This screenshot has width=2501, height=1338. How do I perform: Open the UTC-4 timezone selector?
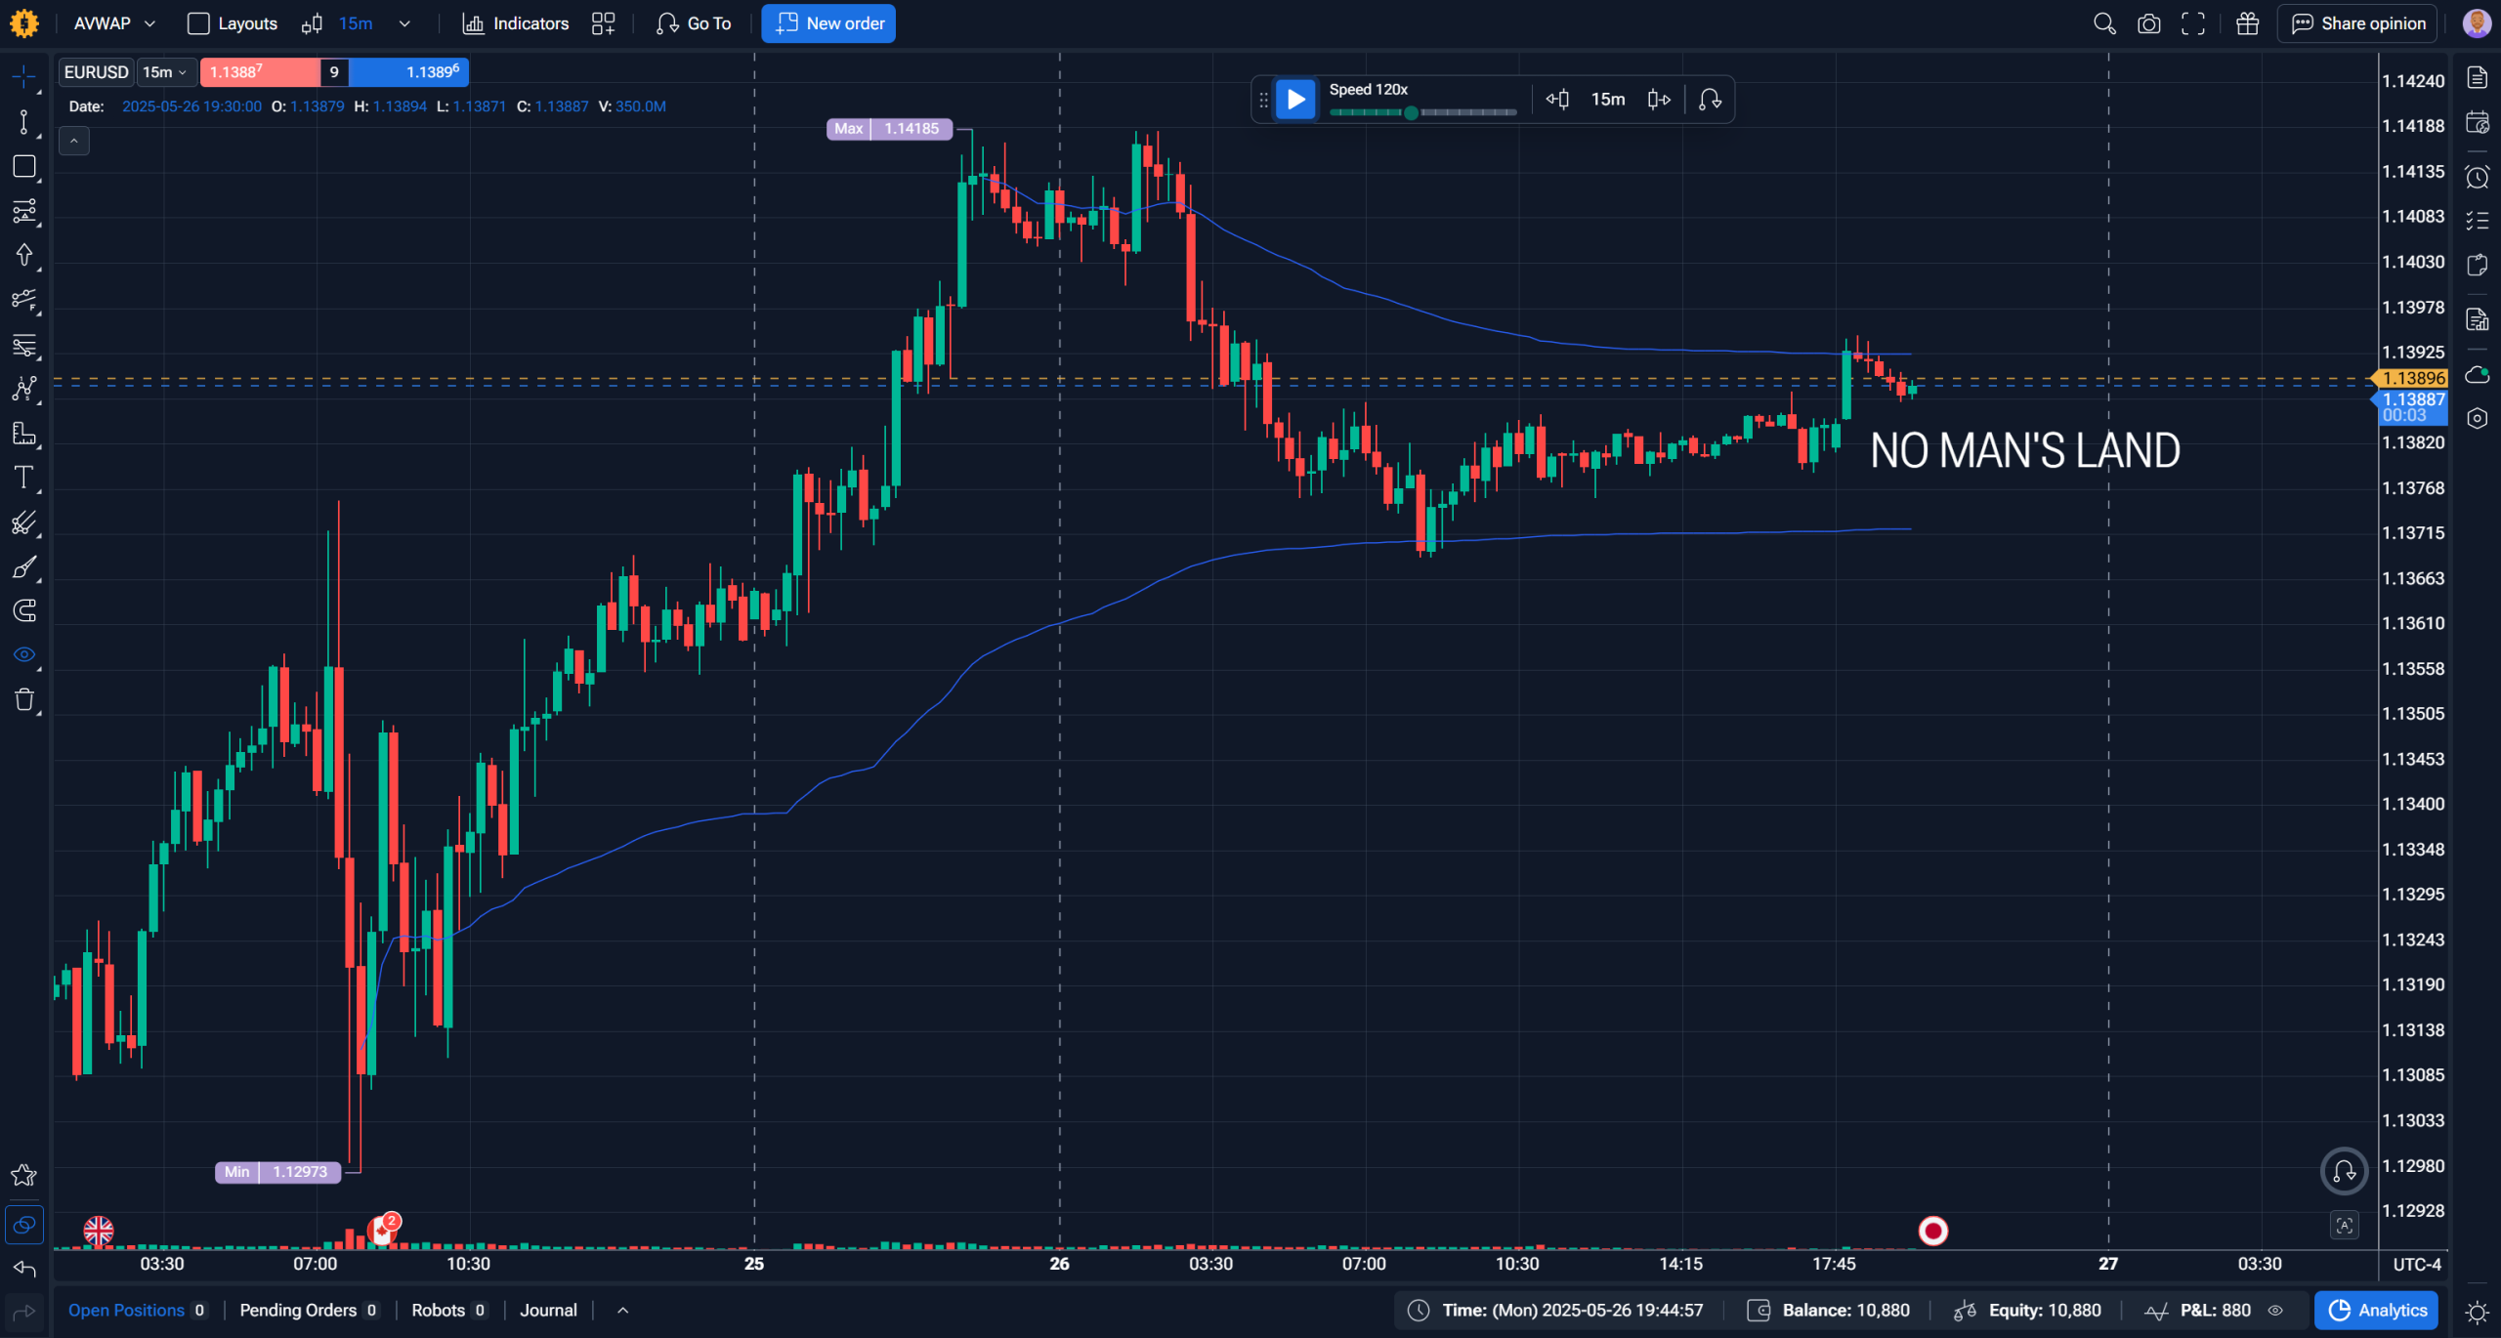2416,1264
